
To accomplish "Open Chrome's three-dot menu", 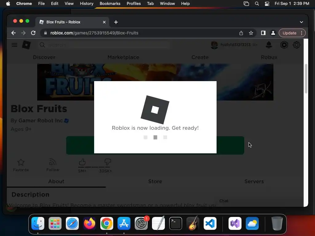I will pos(301,33).
